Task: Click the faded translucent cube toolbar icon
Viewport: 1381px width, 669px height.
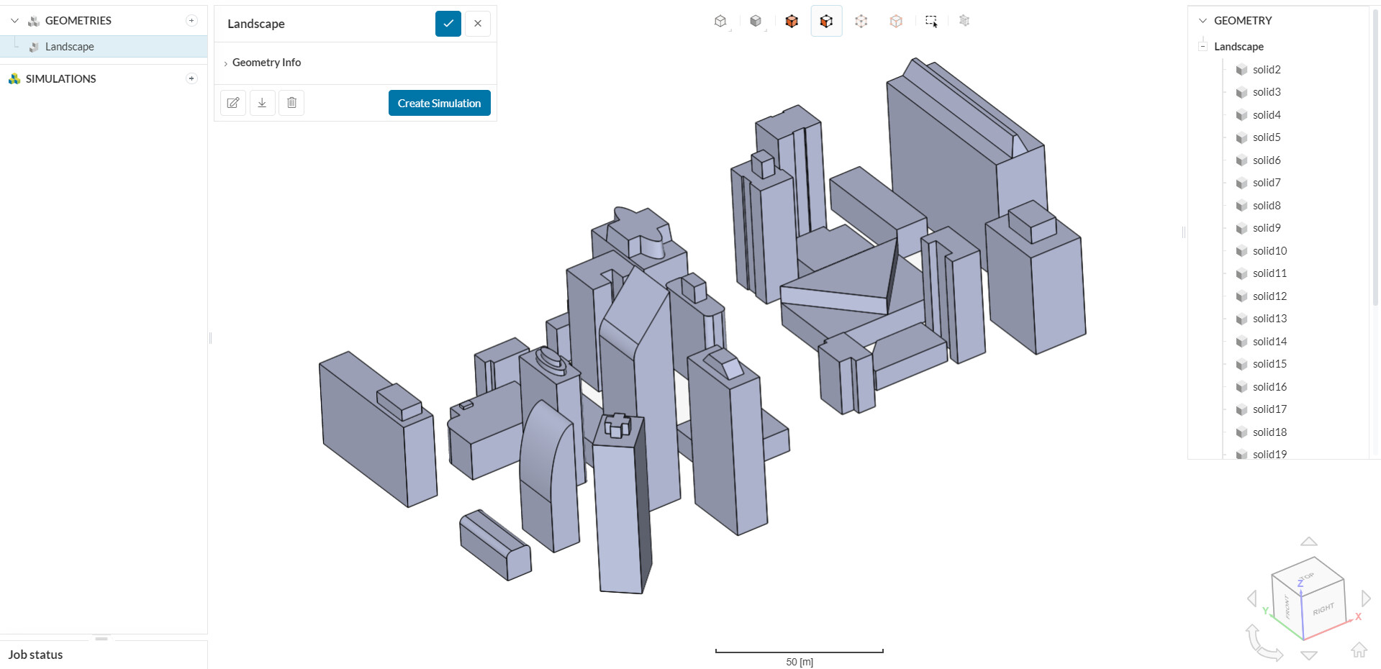Action: (964, 21)
